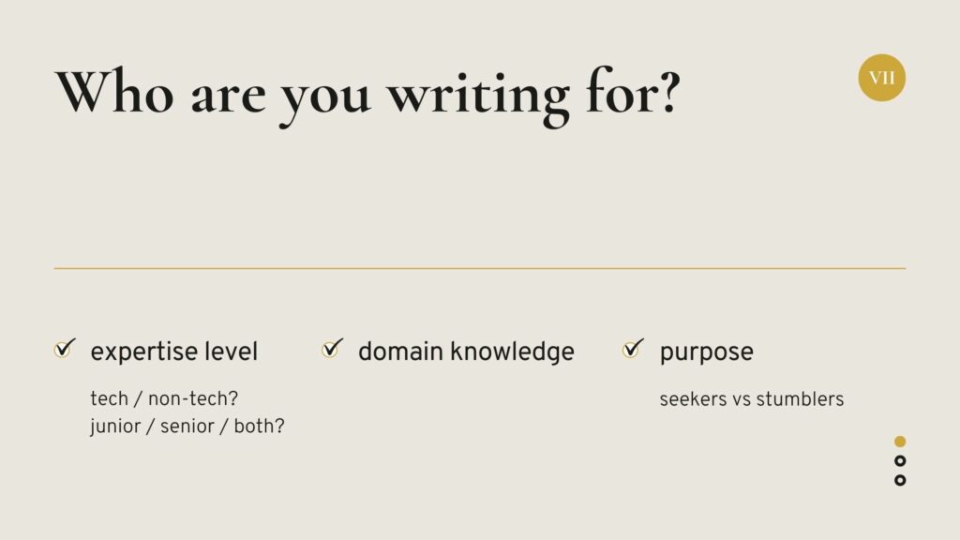Click the "purpose" heading
The image size is (960, 540).
point(706,352)
